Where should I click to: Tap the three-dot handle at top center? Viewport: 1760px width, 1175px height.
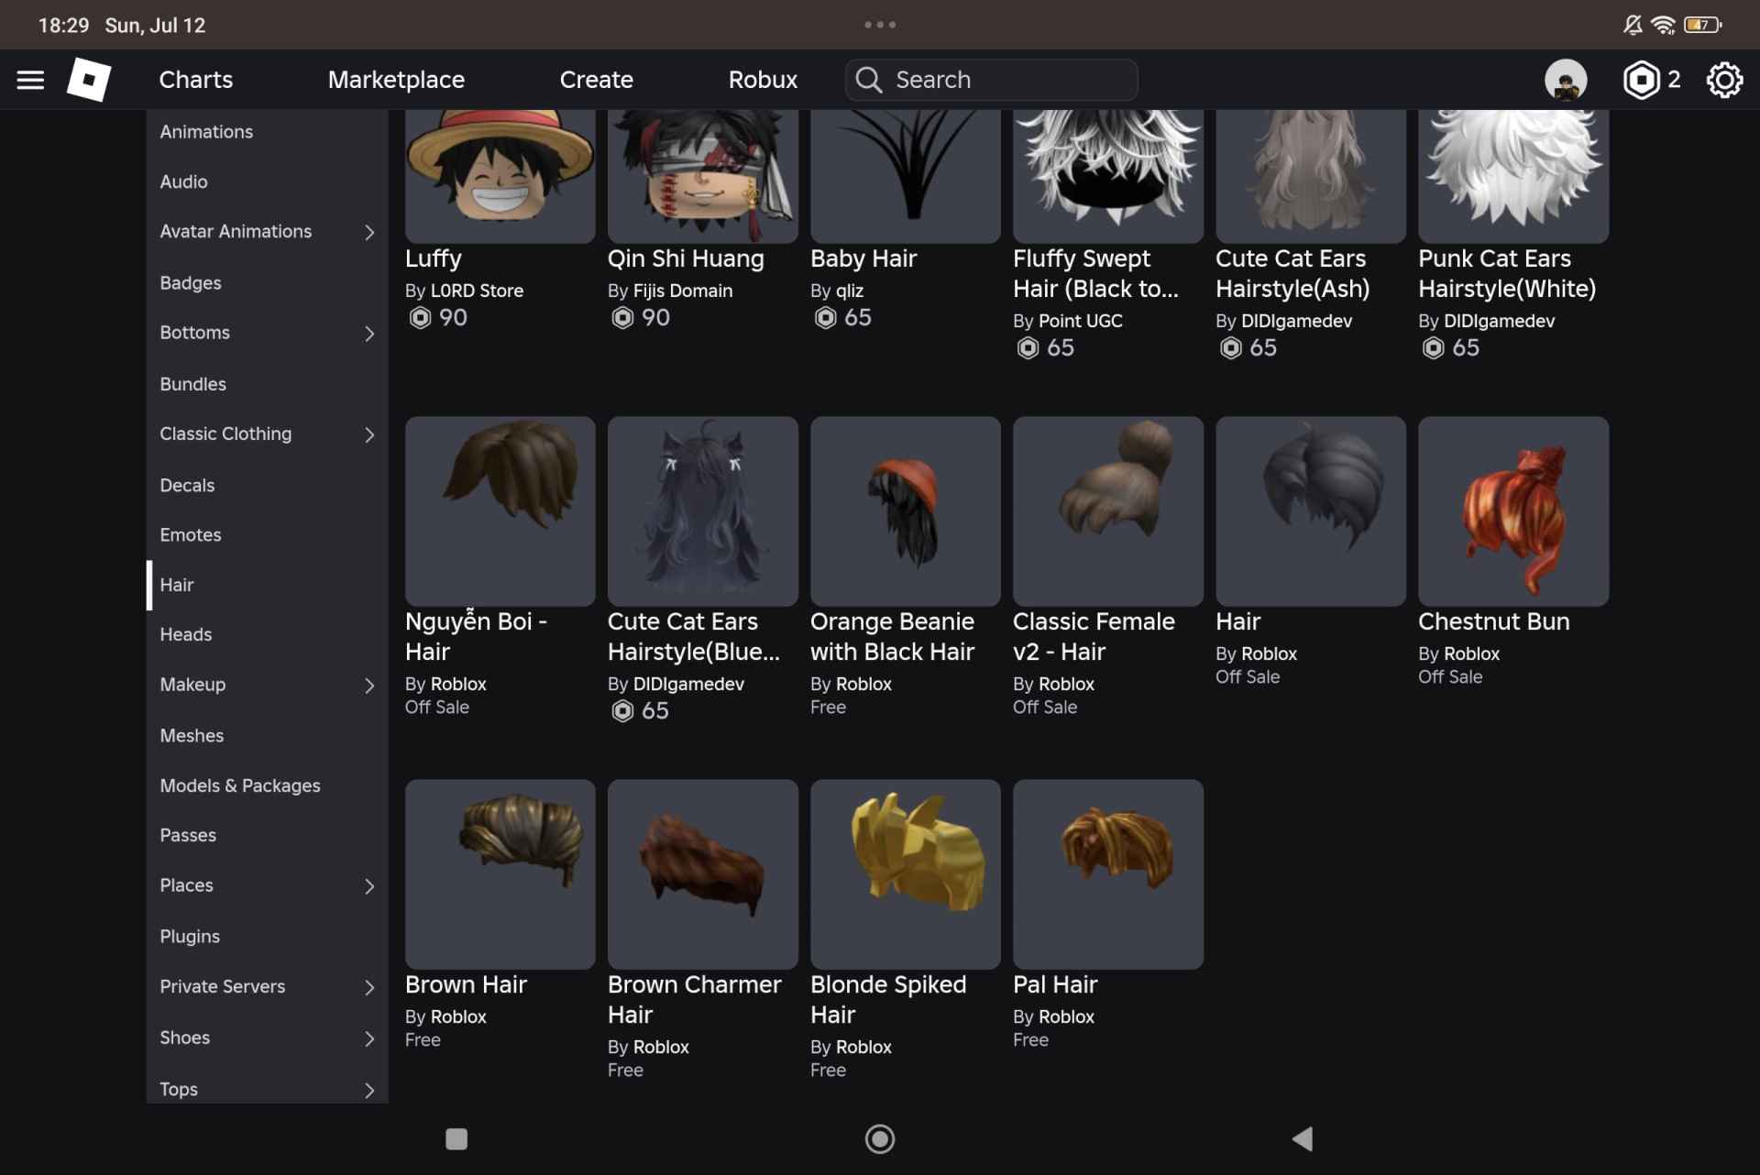coord(880,25)
